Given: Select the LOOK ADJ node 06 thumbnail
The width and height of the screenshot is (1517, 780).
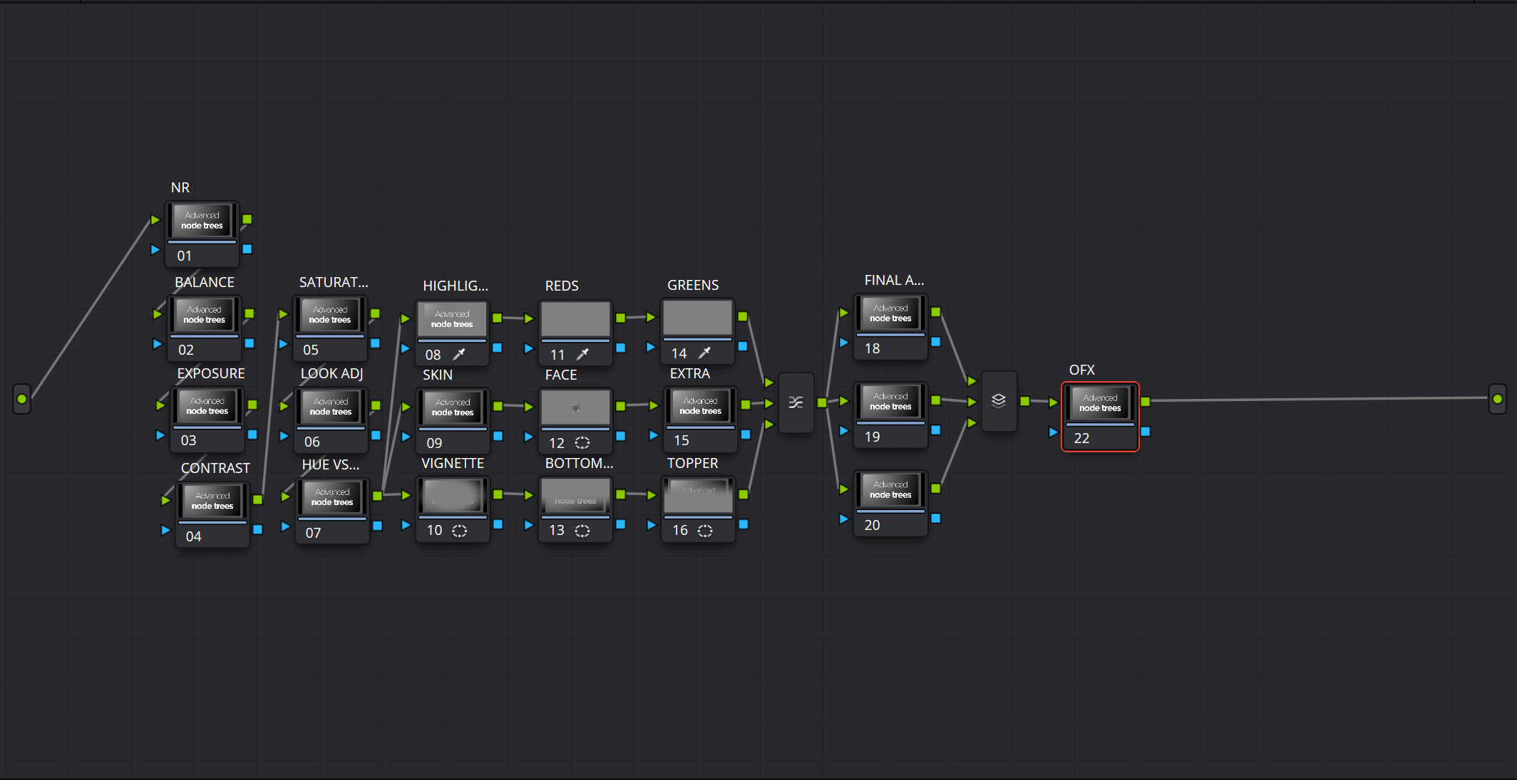Looking at the screenshot, I should coord(330,406).
